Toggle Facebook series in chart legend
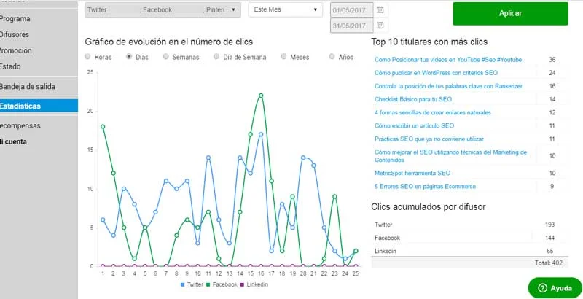The width and height of the screenshot is (583, 299). pyautogui.click(x=222, y=284)
